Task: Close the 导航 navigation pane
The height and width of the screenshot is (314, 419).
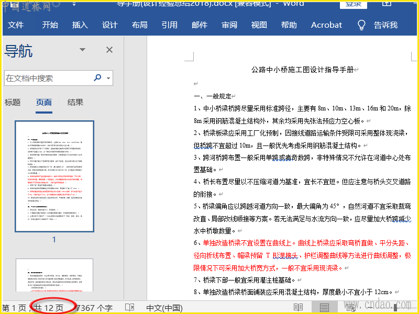Action: (109, 50)
